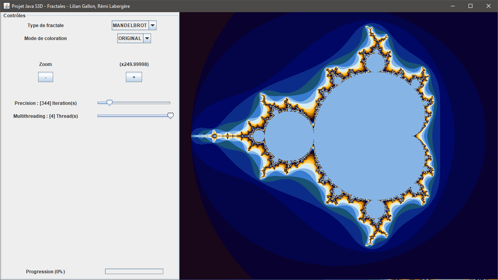
Task: Minimize the fractal application window
Action: point(452,6)
